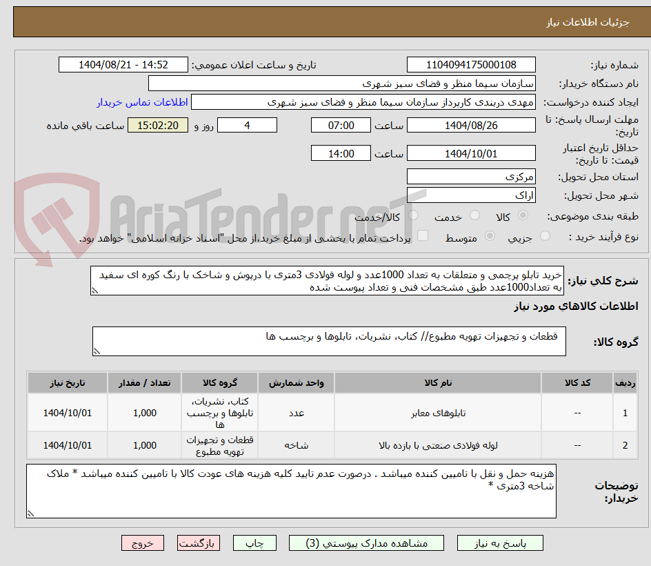
Task: Click the چاپ button
Action: [x=254, y=543]
